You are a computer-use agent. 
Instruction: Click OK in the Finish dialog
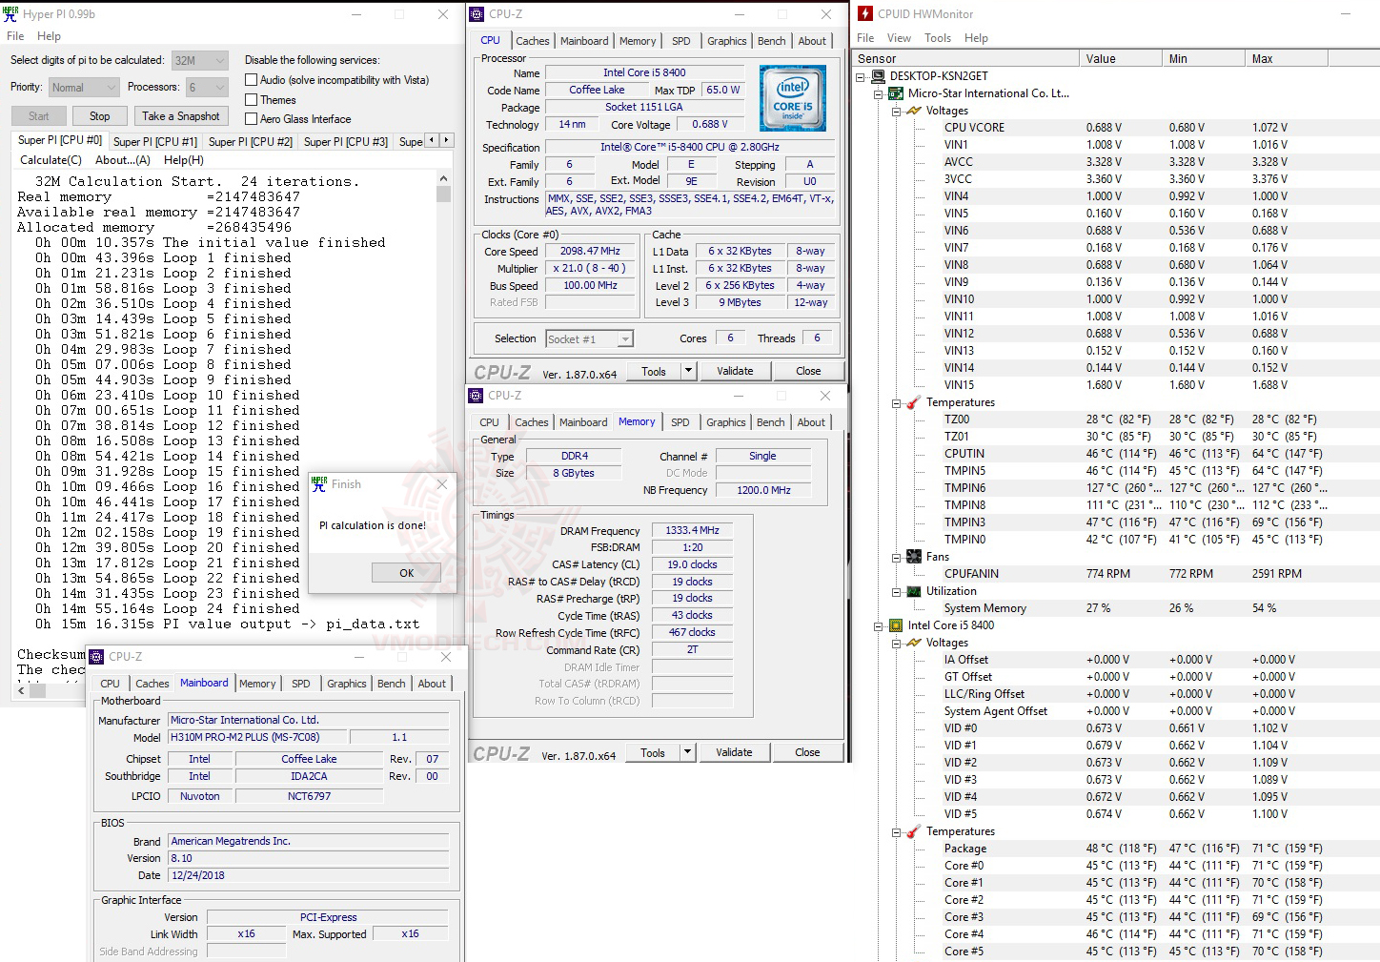[x=407, y=573]
